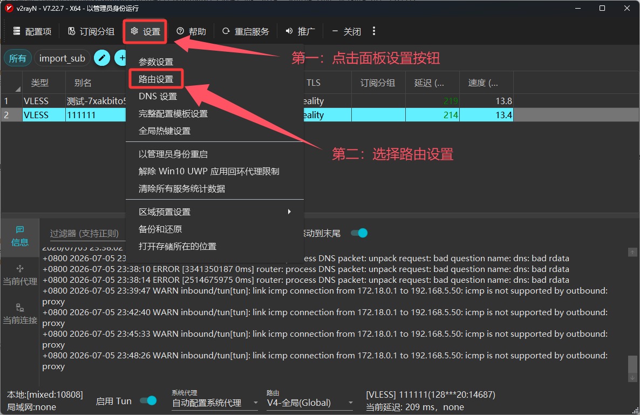The image size is (640, 415).
Task: Click the pencil edit subscription icon
Action: pyautogui.click(x=102, y=58)
